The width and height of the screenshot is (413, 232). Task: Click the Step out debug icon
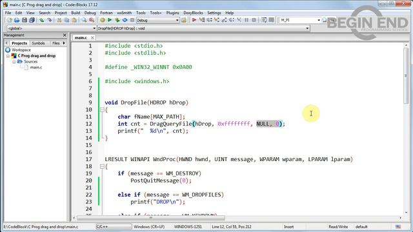224,20
